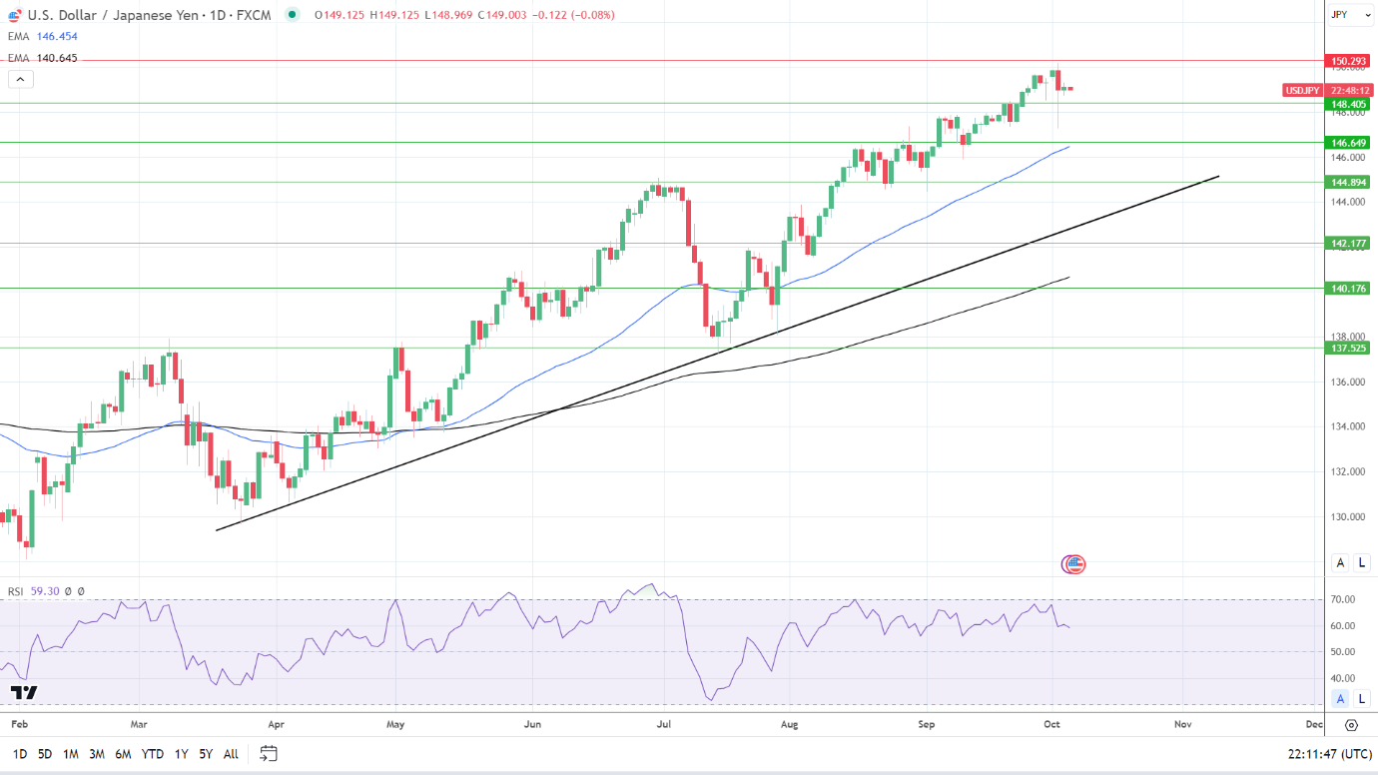The height and width of the screenshot is (775, 1378).
Task: Click the 146.649 green level label
Action: (x=1349, y=143)
